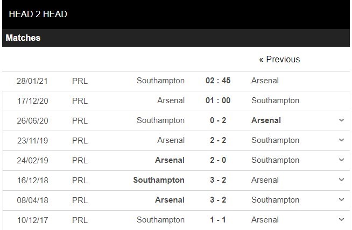Screen dimensions: 352x230
Task: Click the PRL label in the 26/06/20 row
Action: click(80, 120)
